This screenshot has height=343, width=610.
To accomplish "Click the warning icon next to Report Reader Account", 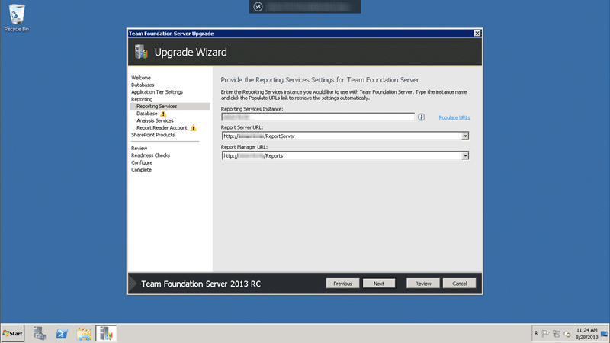I will point(194,128).
